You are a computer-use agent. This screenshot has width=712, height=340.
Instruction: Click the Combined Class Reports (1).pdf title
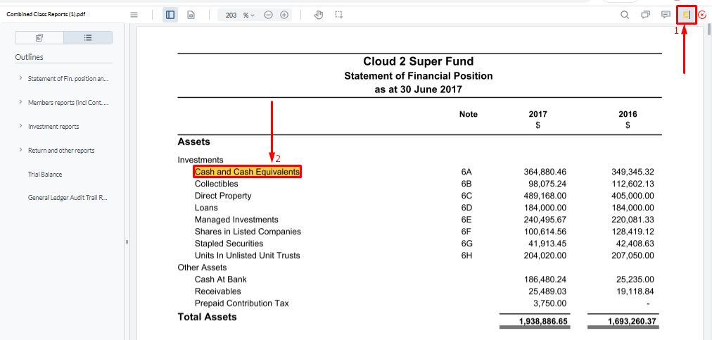click(46, 14)
